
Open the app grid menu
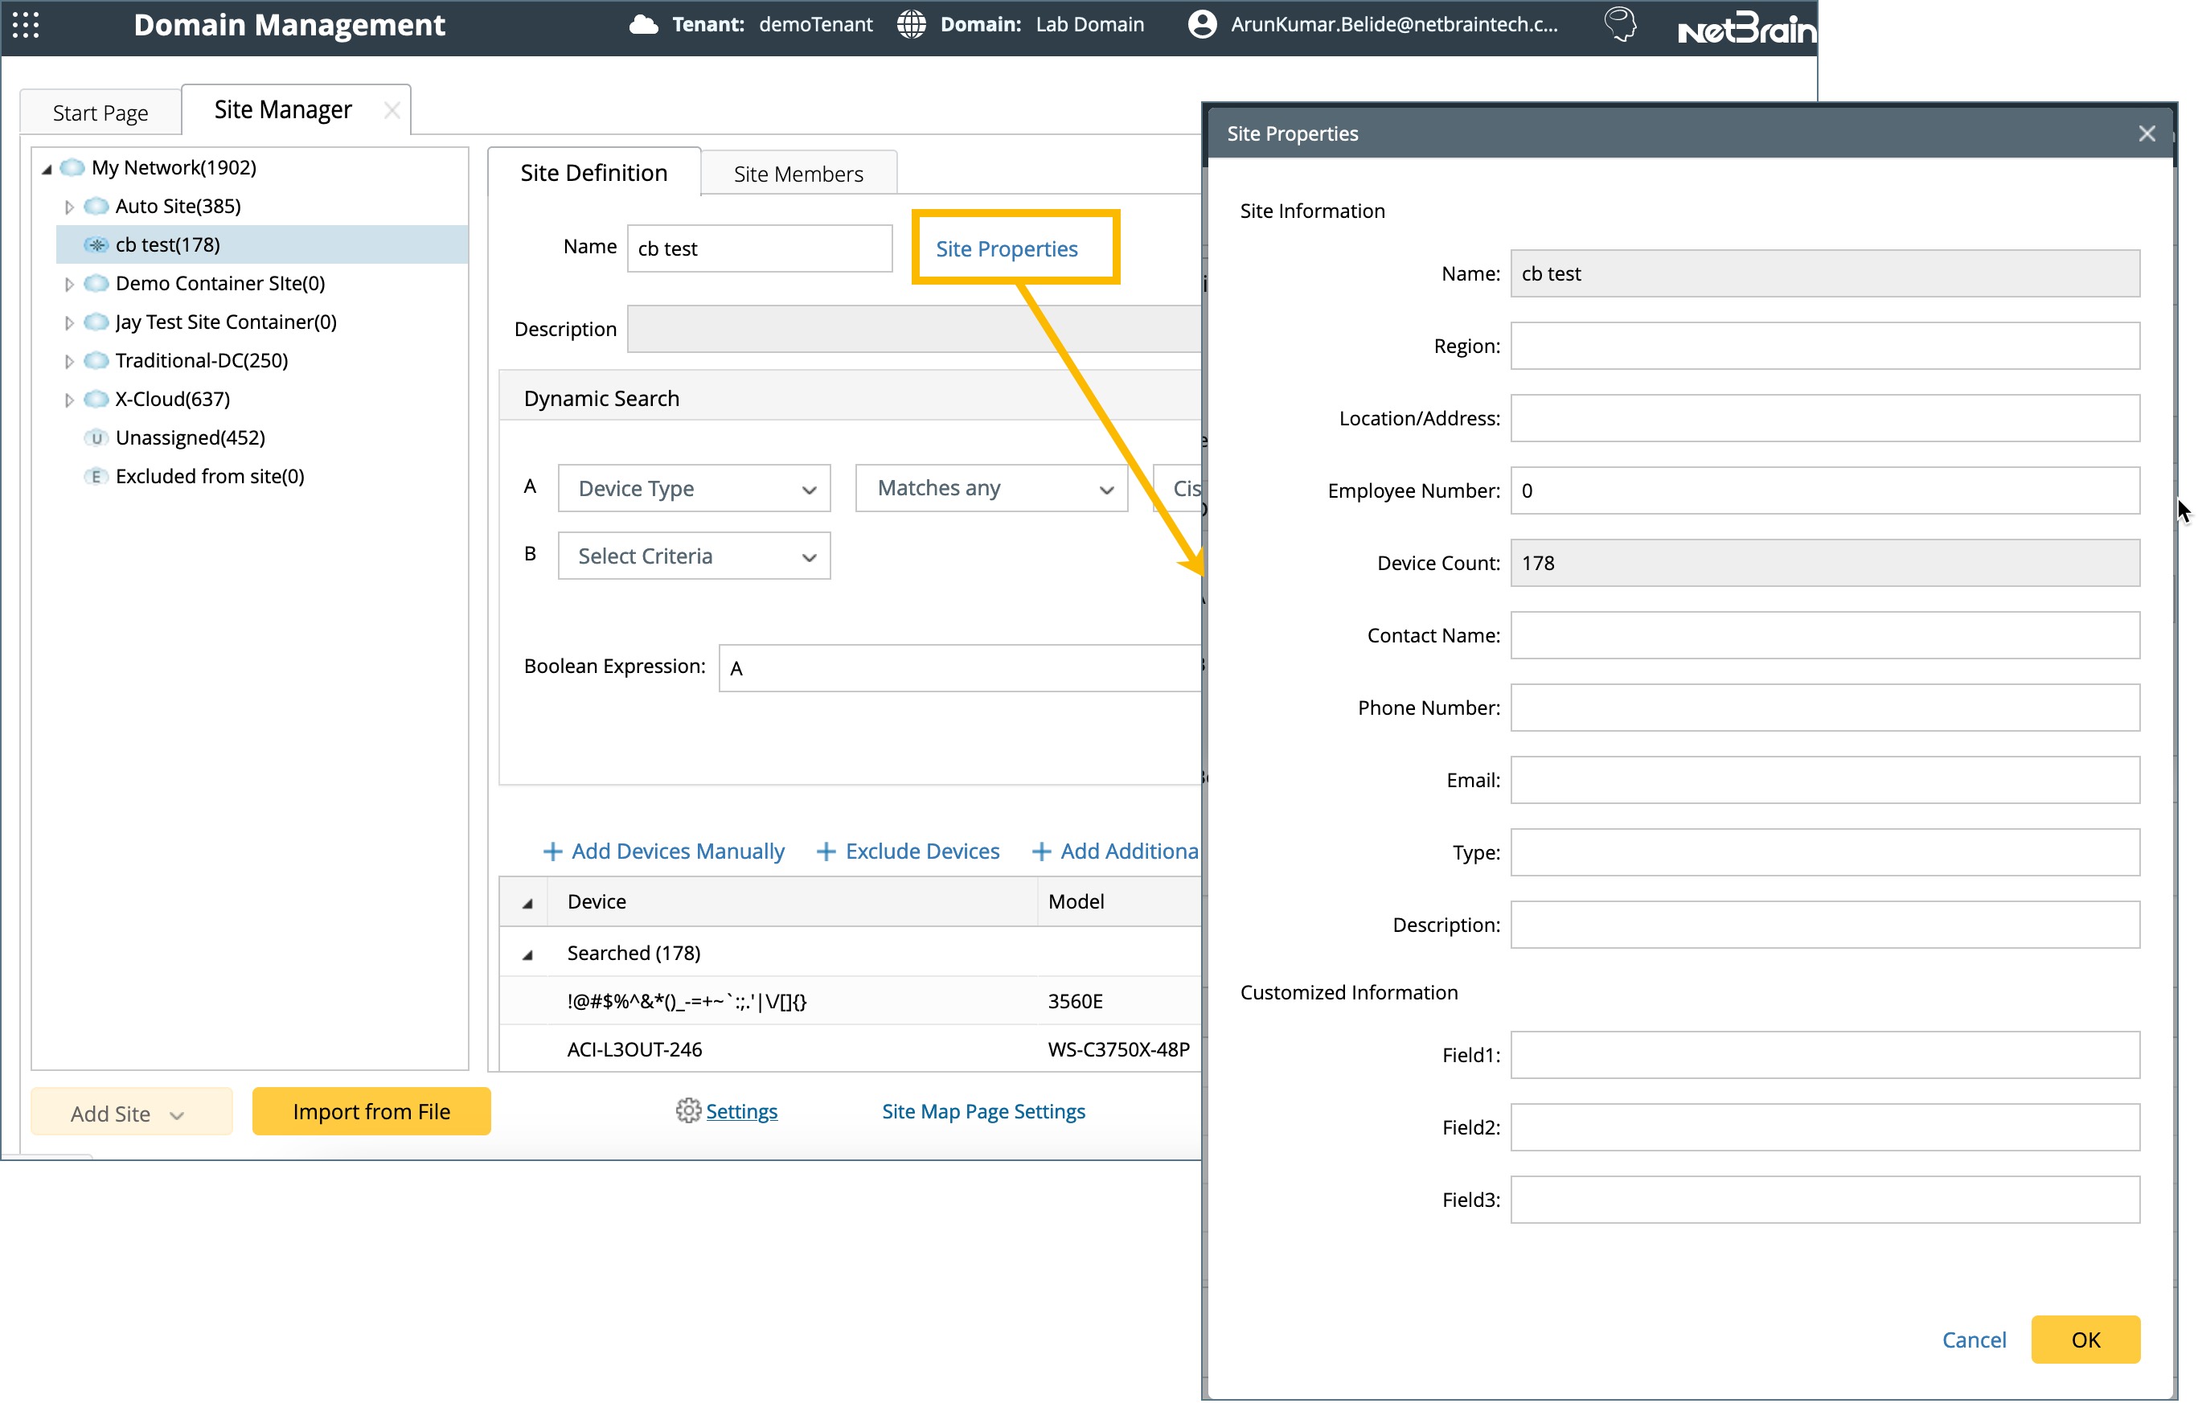26,26
